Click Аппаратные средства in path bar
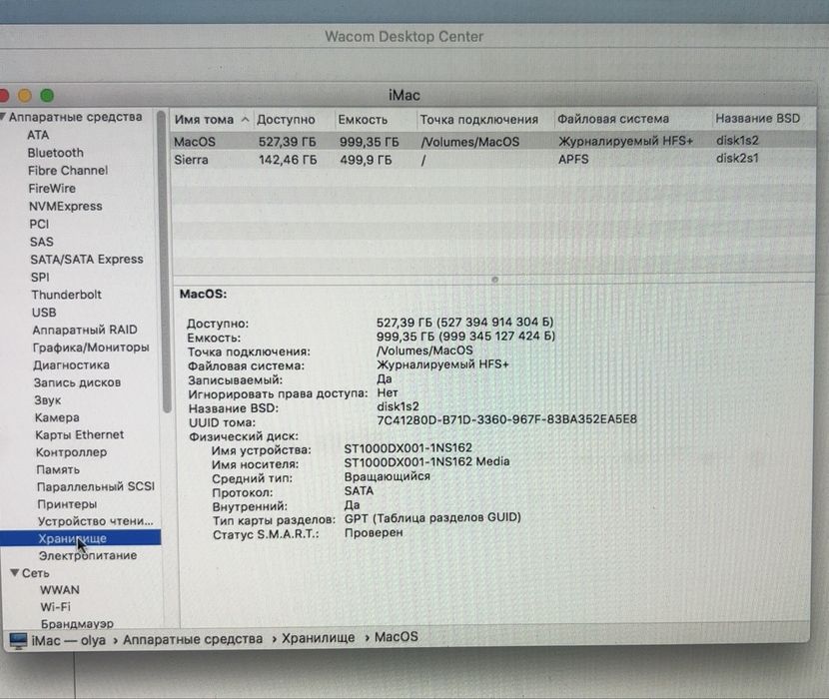This screenshot has width=829, height=699. coord(193,639)
